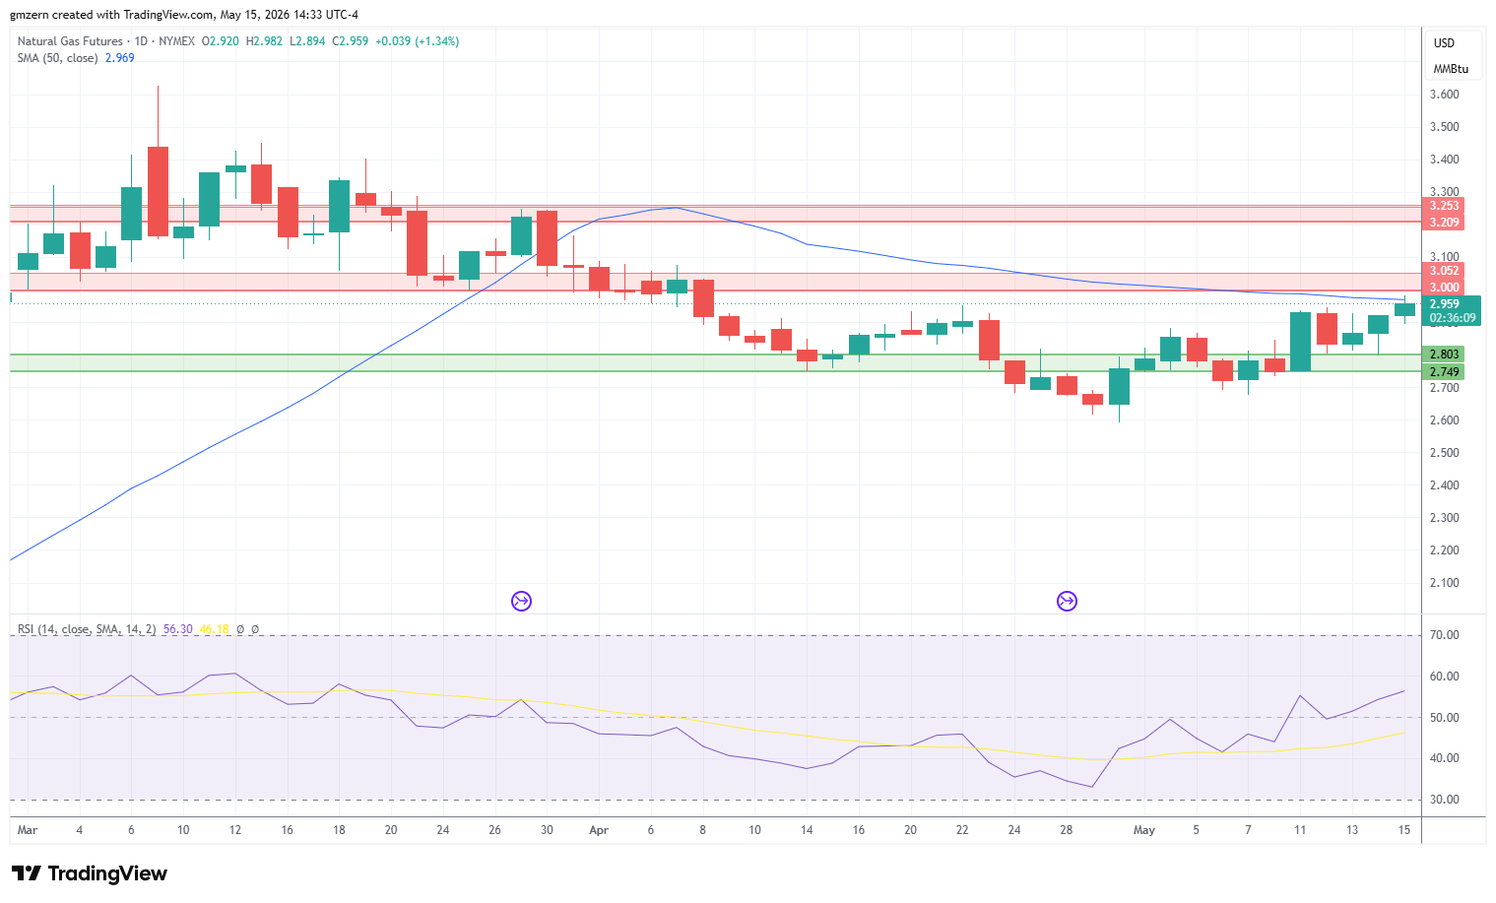The width and height of the screenshot is (1496, 903).
Task: Click the RSI value 56.30
Action: pyautogui.click(x=178, y=629)
